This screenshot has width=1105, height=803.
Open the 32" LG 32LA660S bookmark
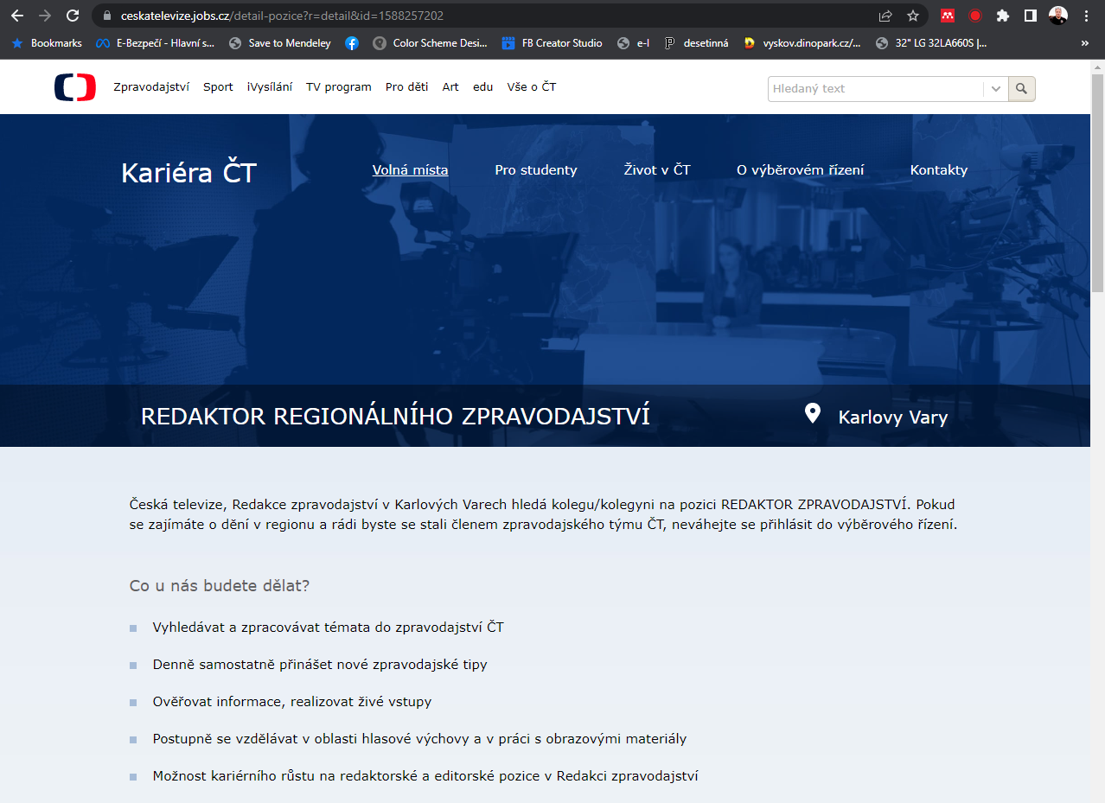click(931, 43)
